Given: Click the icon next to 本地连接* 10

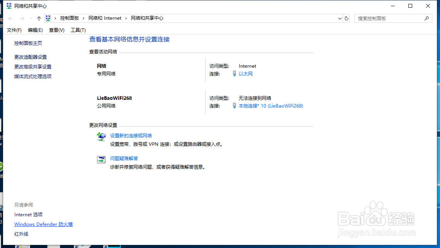Looking at the screenshot, I should tap(234, 106).
